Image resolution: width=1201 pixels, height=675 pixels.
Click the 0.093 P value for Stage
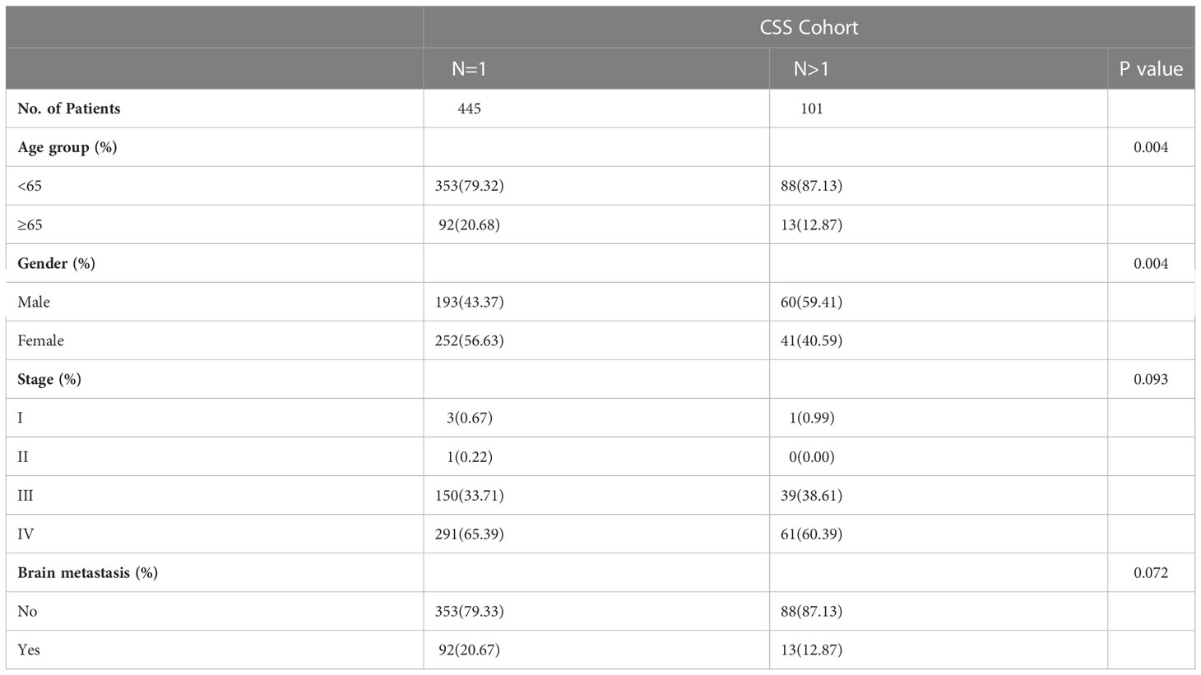[x=1151, y=379]
